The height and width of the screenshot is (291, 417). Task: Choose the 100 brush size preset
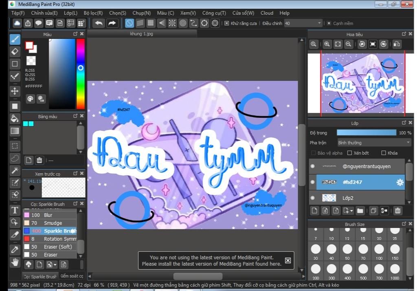point(379,251)
